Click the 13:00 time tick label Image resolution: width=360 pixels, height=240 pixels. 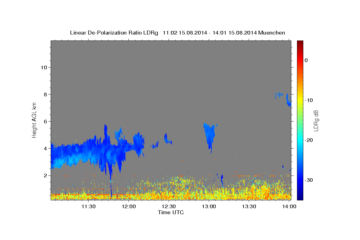(209, 206)
